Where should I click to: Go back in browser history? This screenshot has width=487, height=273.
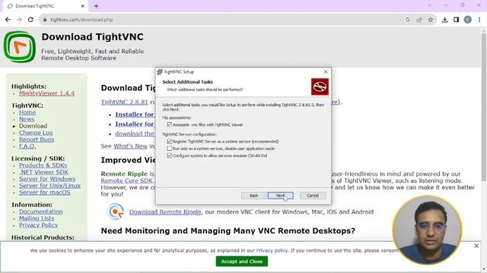point(8,20)
